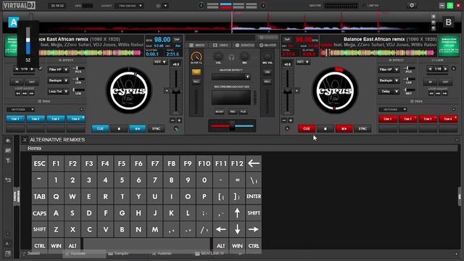Click the BCAST button
464x261 pixels.
click(x=219, y=112)
